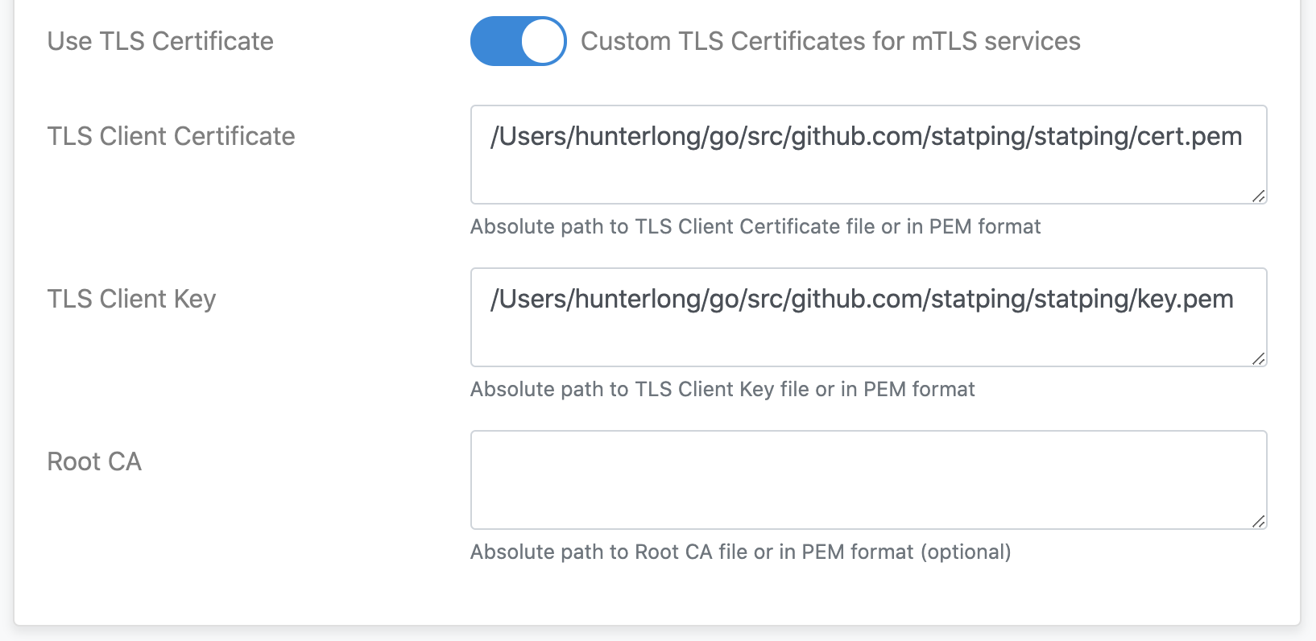The height and width of the screenshot is (641, 1316).
Task: Click the Custom TLS Certificates description text
Action: tap(830, 40)
